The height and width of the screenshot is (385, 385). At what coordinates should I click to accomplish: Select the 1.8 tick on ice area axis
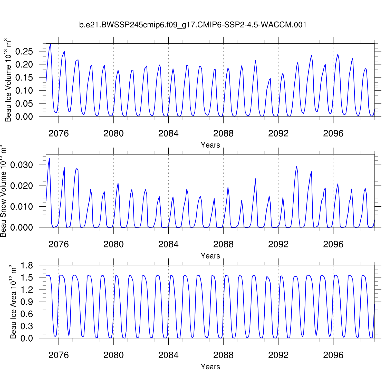(27, 266)
